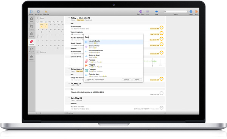Viewport: 227px width, 139px height.
Task: Click the '29 actions' status bar text
Action: 70,113
